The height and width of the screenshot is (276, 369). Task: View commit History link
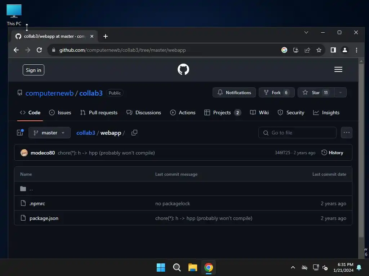(x=332, y=152)
